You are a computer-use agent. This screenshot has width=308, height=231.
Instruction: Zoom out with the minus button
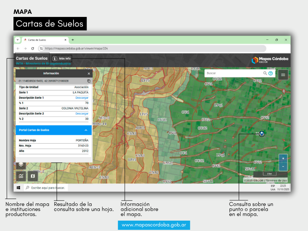tap(283, 167)
